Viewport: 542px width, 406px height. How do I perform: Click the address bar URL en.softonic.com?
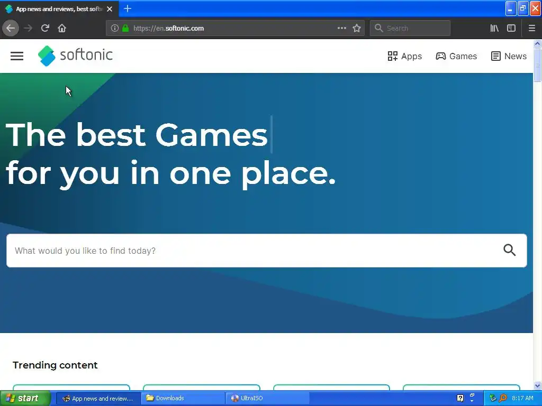click(168, 29)
